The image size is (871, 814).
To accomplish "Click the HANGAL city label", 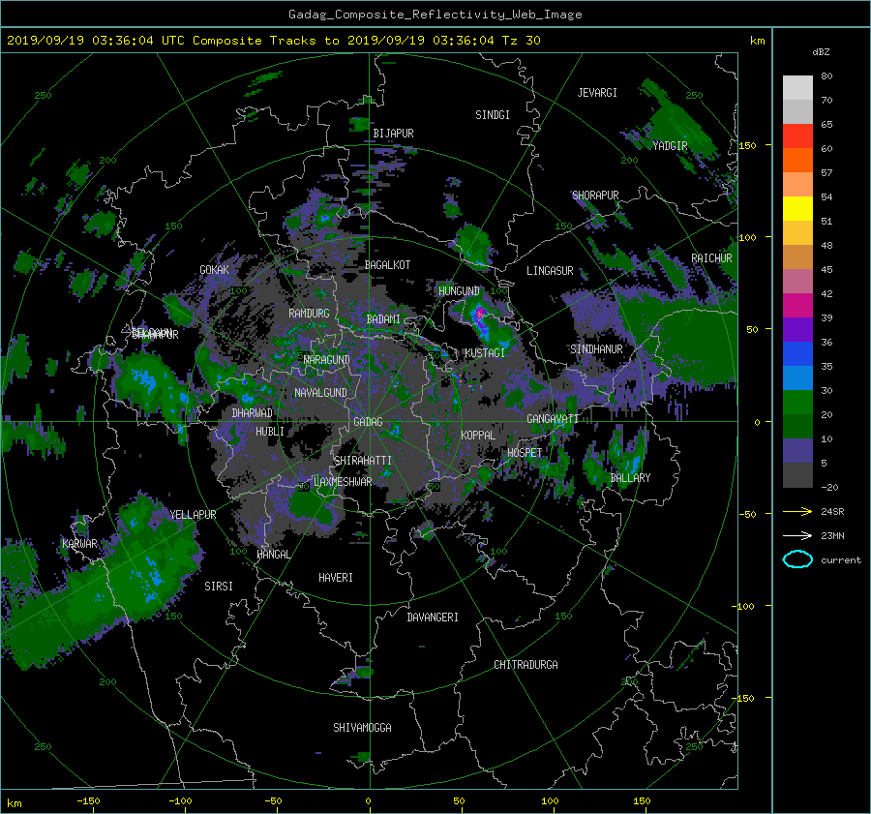I will pyautogui.click(x=273, y=554).
